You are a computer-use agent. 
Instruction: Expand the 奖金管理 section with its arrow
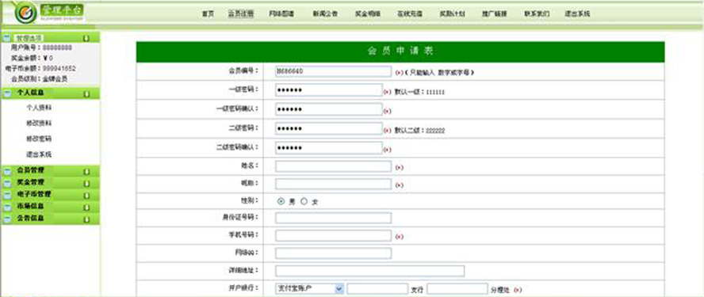(x=86, y=184)
